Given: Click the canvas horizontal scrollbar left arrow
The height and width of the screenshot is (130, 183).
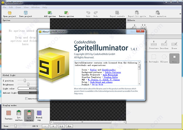Looking at the screenshot, I should coord(52,122).
